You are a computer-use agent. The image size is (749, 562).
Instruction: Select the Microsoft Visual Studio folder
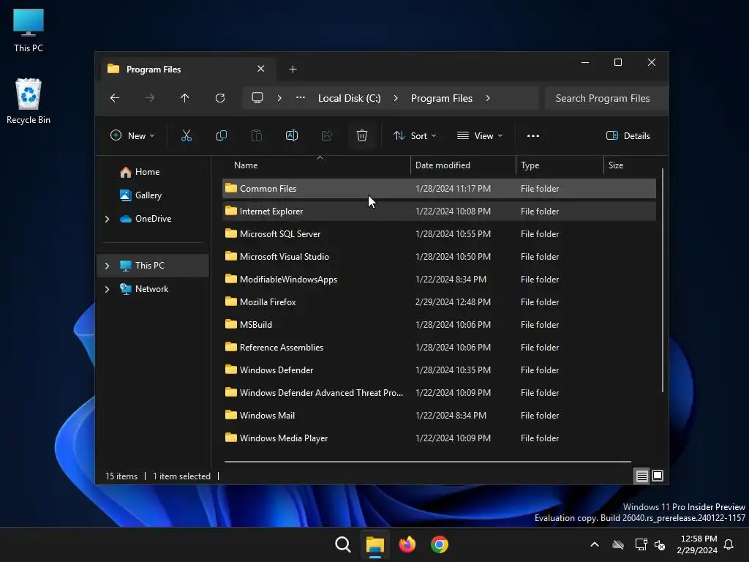(439, 257)
